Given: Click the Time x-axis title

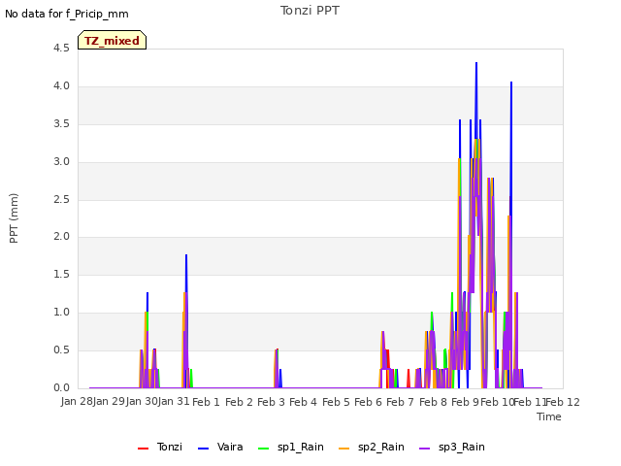Looking at the screenshot, I should (549, 416).
